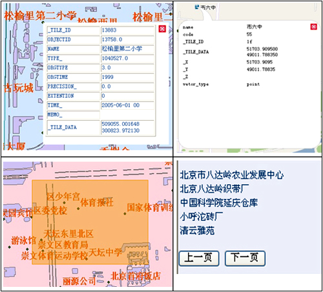323x292 pixels.
Task: Close the 市六中 info balloon
Action: [313, 26]
